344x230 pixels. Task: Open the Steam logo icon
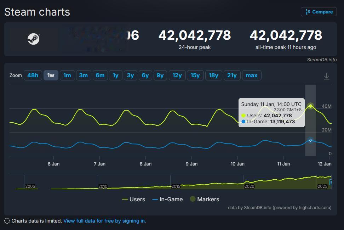pos(33,39)
